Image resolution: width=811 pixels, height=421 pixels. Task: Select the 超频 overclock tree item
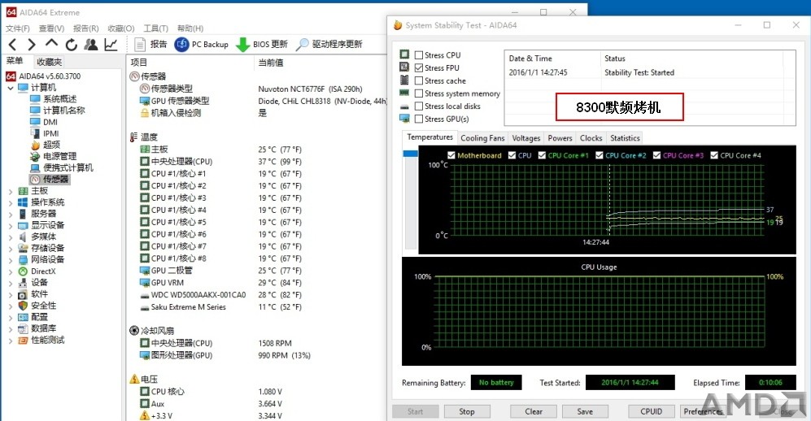tap(45, 145)
